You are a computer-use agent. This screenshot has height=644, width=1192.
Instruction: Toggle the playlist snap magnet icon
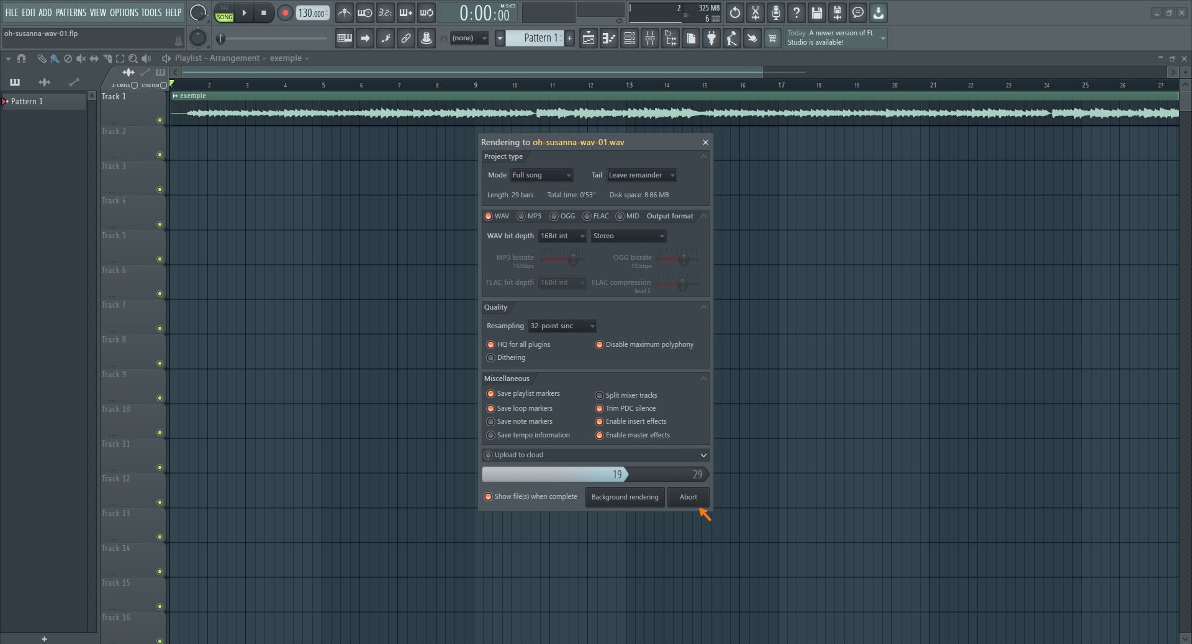(x=22, y=58)
